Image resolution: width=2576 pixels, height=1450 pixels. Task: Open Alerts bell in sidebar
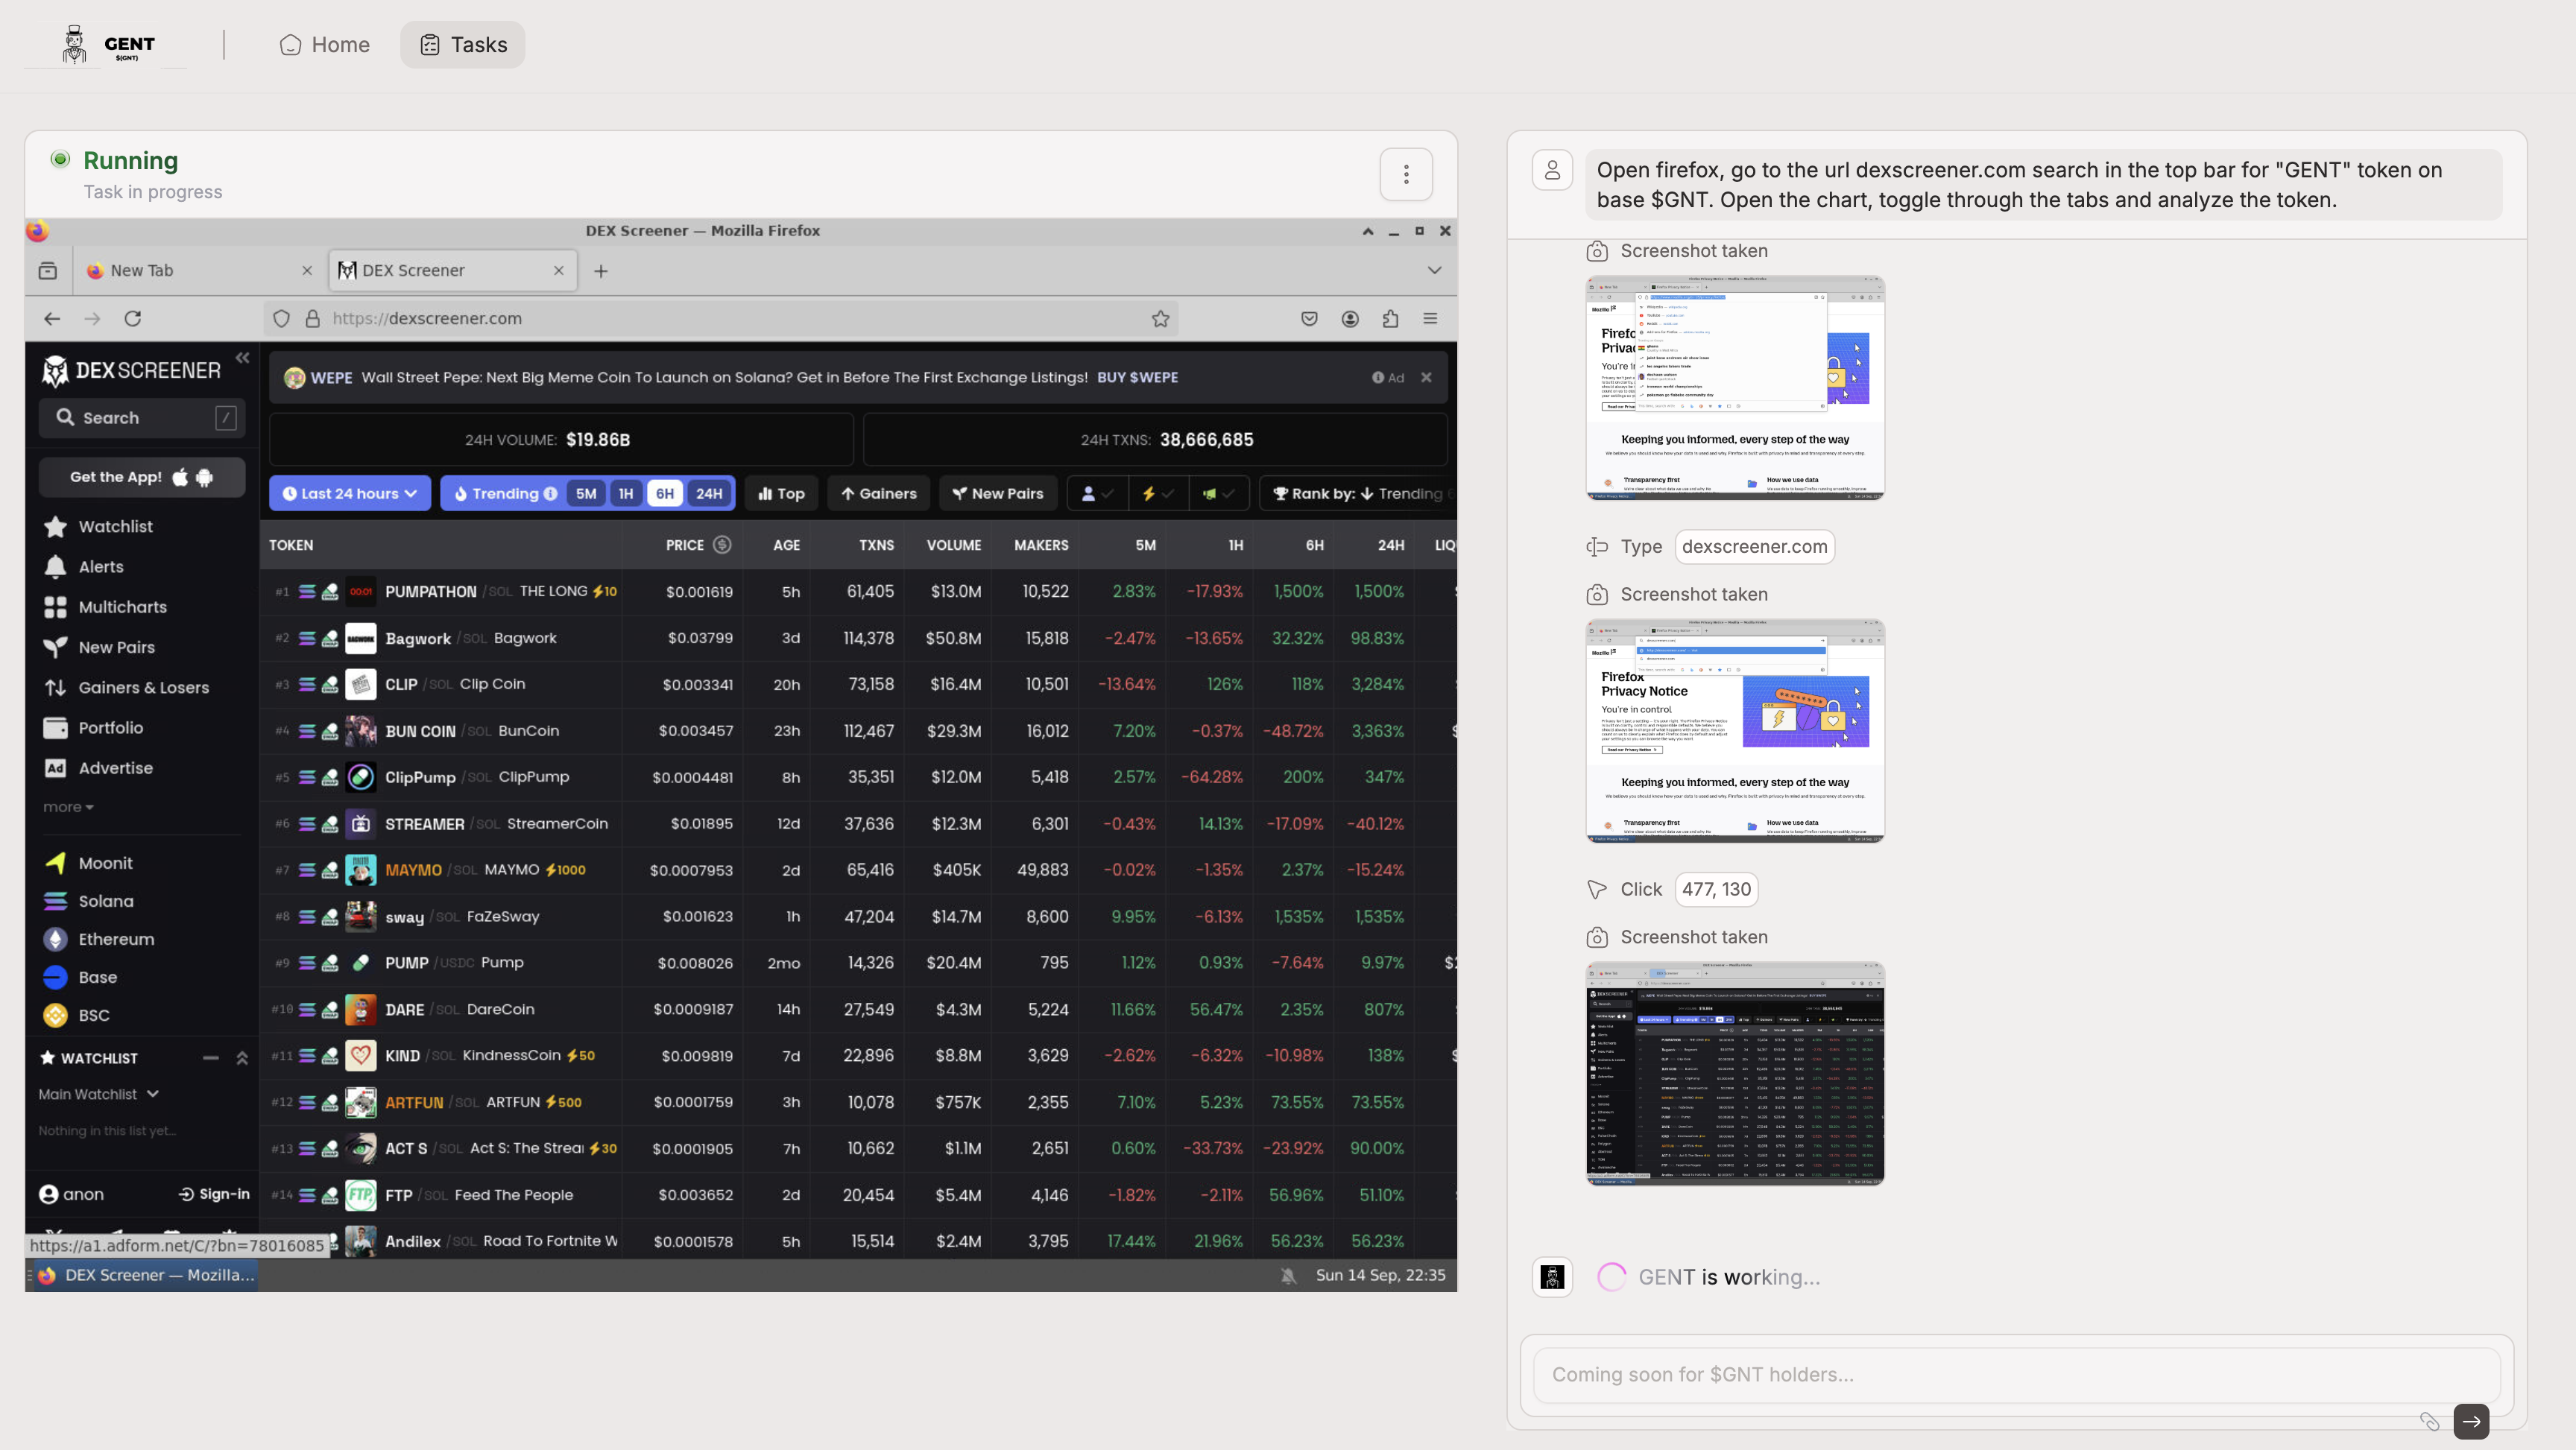click(x=56, y=567)
